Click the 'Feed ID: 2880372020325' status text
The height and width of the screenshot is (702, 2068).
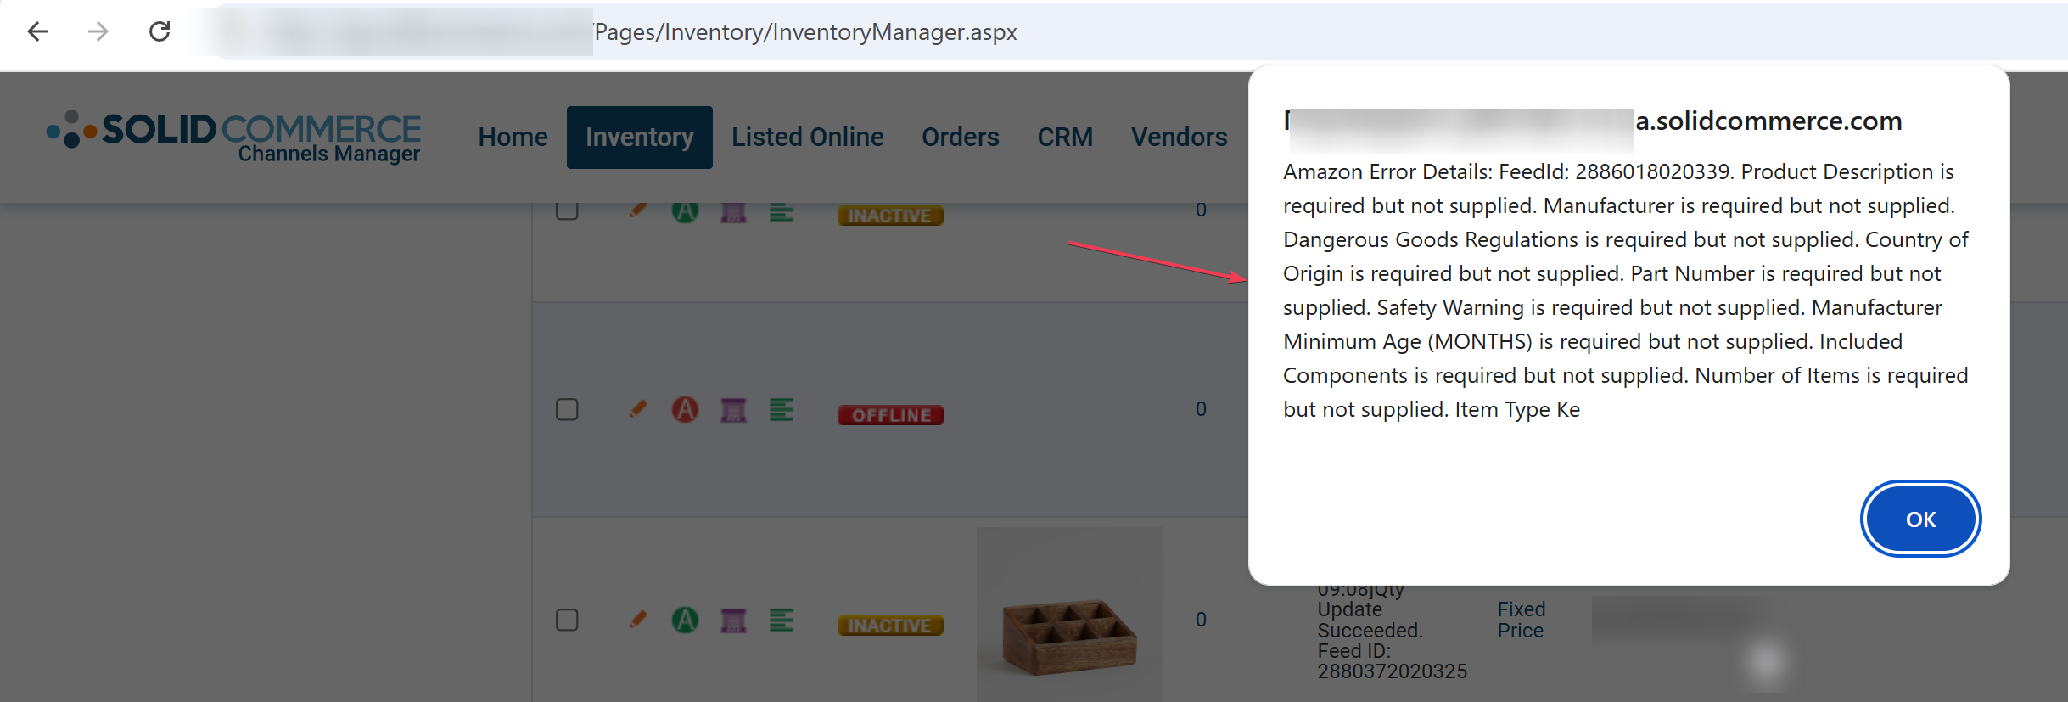pos(1392,661)
